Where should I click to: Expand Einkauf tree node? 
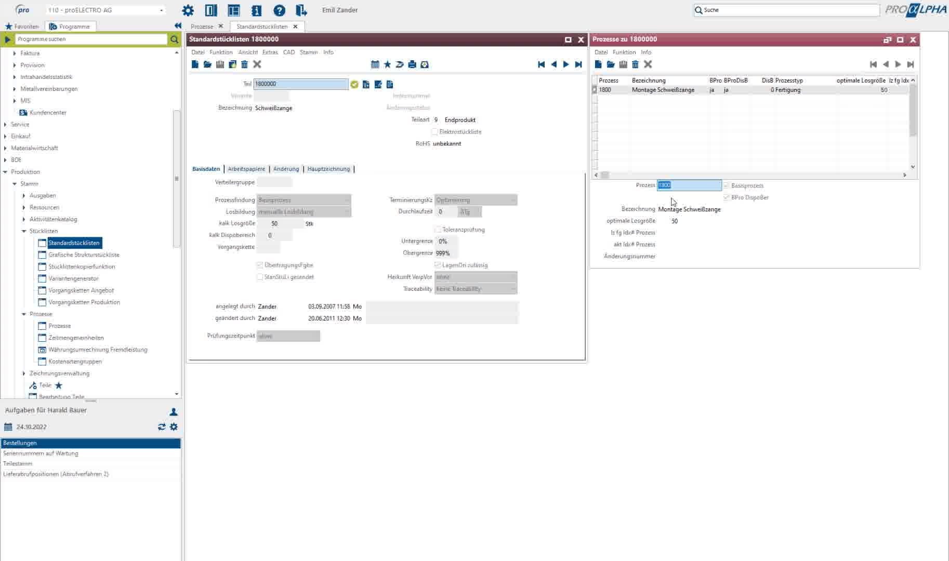click(x=5, y=136)
